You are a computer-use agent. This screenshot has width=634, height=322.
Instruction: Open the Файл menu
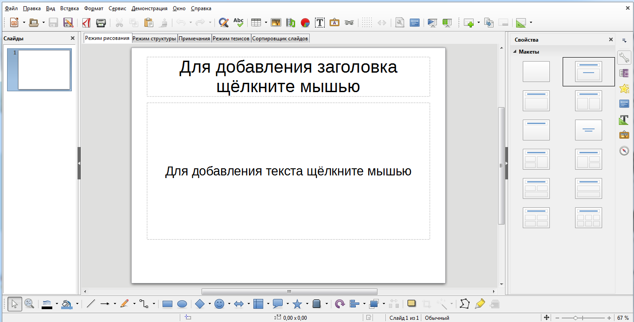(x=12, y=8)
